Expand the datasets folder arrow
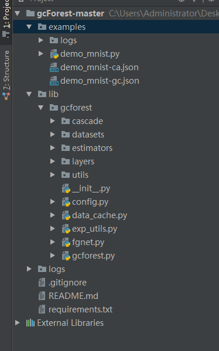The width and height of the screenshot is (219, 351). pos(53,135)
